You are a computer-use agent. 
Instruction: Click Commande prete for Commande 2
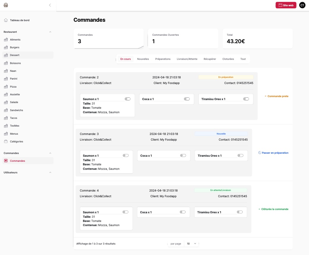(276, 96)
